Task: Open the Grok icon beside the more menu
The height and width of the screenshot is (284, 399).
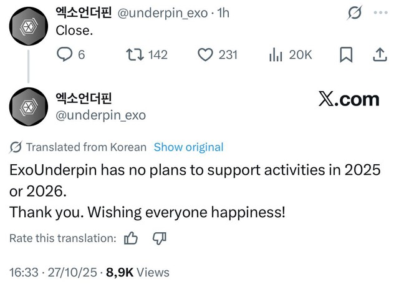Action: coord(355,12)
